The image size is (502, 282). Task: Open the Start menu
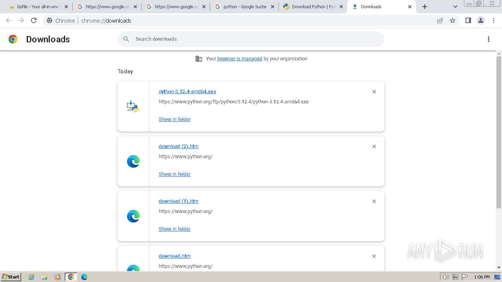(11, 277)
